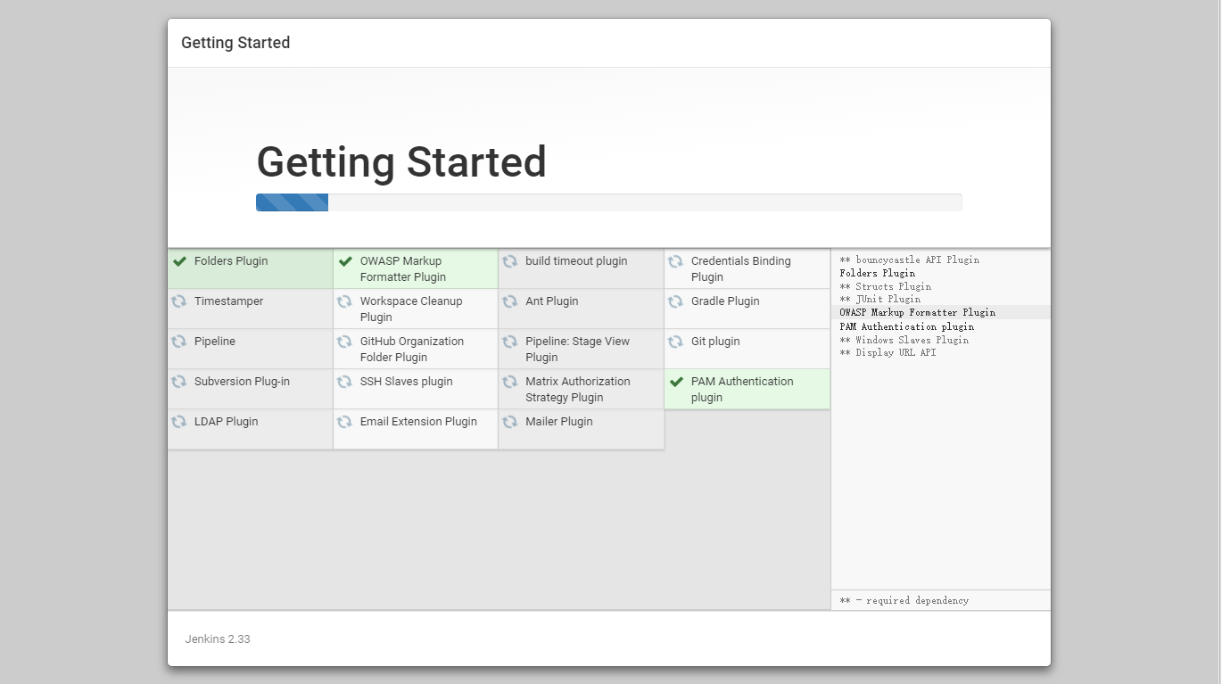Image resolution: width=1222 pixels, height=684 pixels.
Task: Click the Timestamper label
Action: 228,301
